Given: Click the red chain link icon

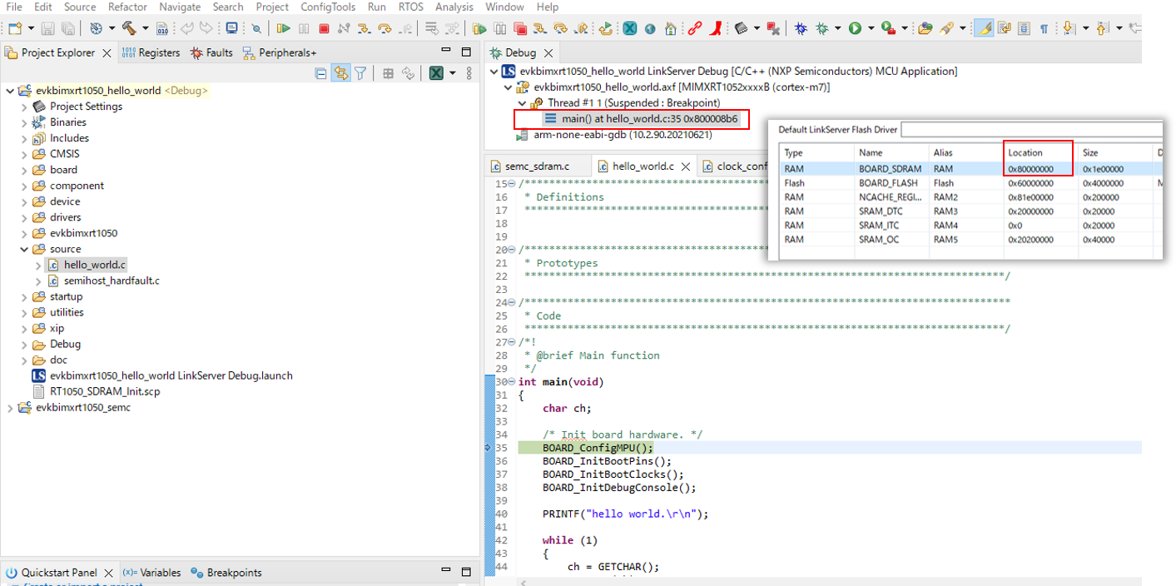Looking at the screenshot, I should pyautogui.click(x=695, y=28).
